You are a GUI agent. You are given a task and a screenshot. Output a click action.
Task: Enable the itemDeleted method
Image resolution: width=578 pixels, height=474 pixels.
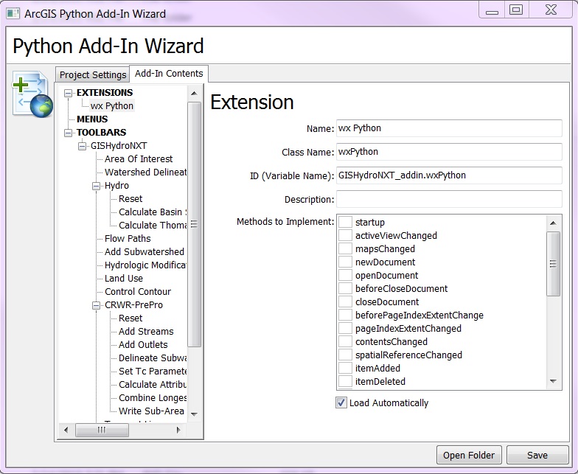[x=345, y=381]
